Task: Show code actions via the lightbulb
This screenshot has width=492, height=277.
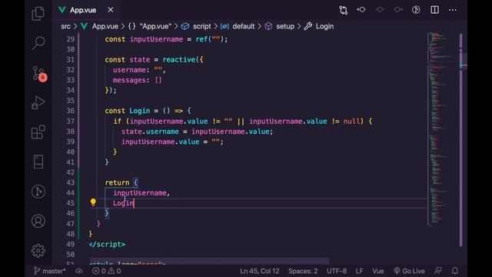Action: coord(93,202)
